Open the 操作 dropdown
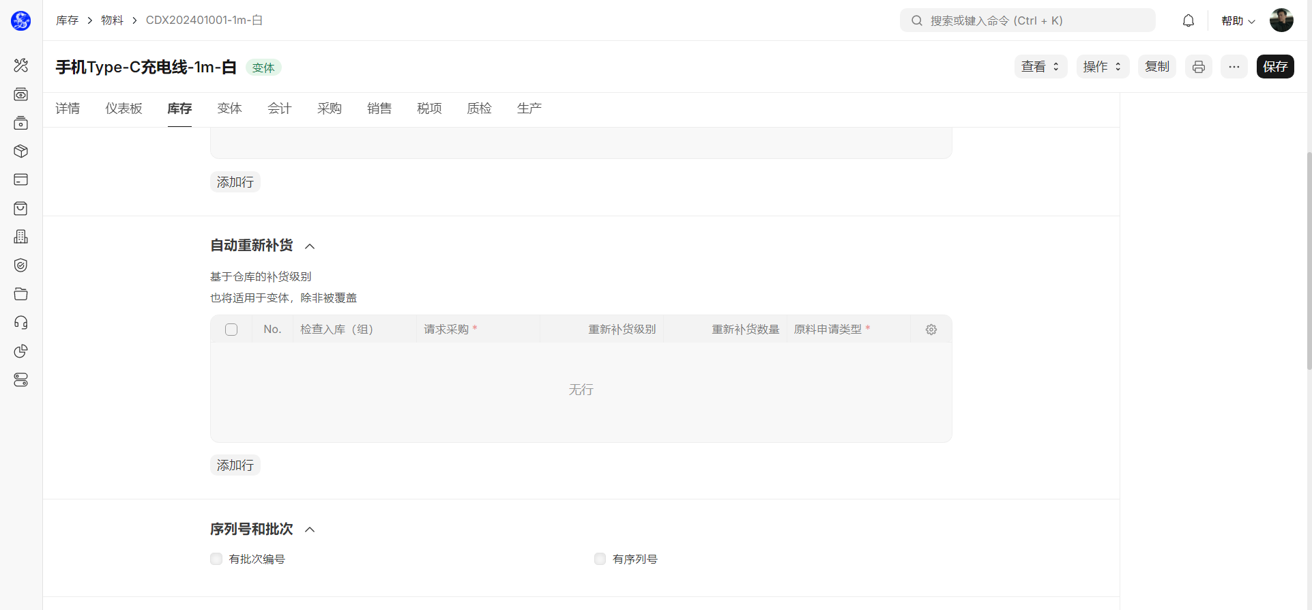This screenshot has width=1312, height=610. [1103, 66]
